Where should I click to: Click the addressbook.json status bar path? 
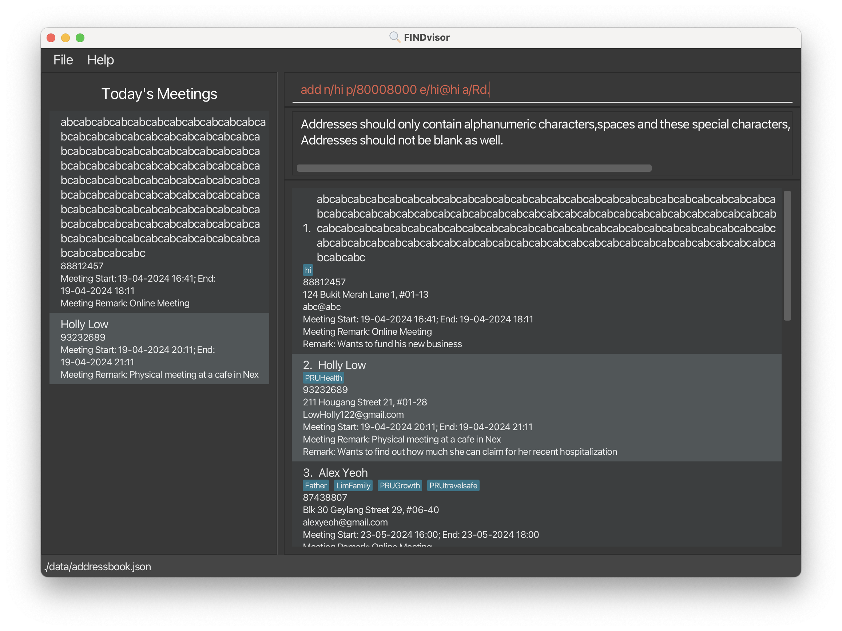(98, 566)
